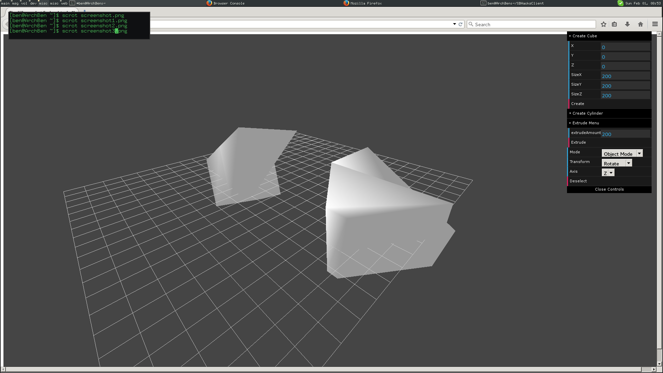Switch to the Mozilla Firefox taskbar window
The width and height of the screenshot is (663, 373).
click(366, 3)
